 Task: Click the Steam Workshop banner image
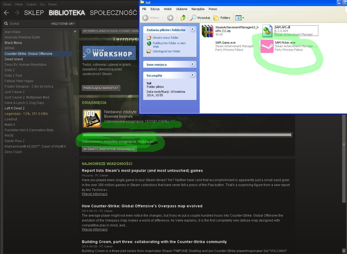(109, 53)
